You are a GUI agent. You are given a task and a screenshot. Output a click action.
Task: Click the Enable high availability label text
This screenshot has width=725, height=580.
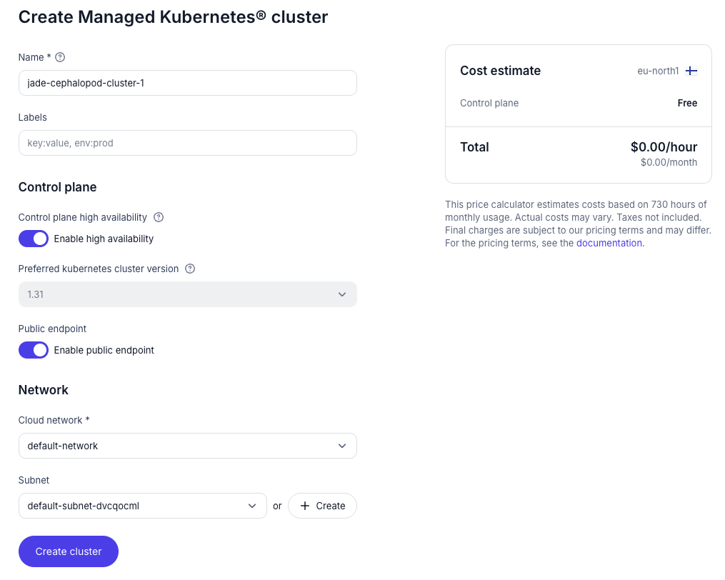click(x=104, y=239)
